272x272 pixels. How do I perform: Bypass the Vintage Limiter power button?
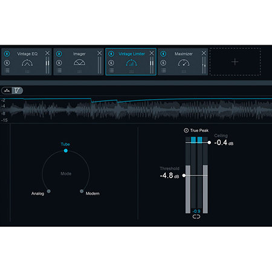pos(111,54)
